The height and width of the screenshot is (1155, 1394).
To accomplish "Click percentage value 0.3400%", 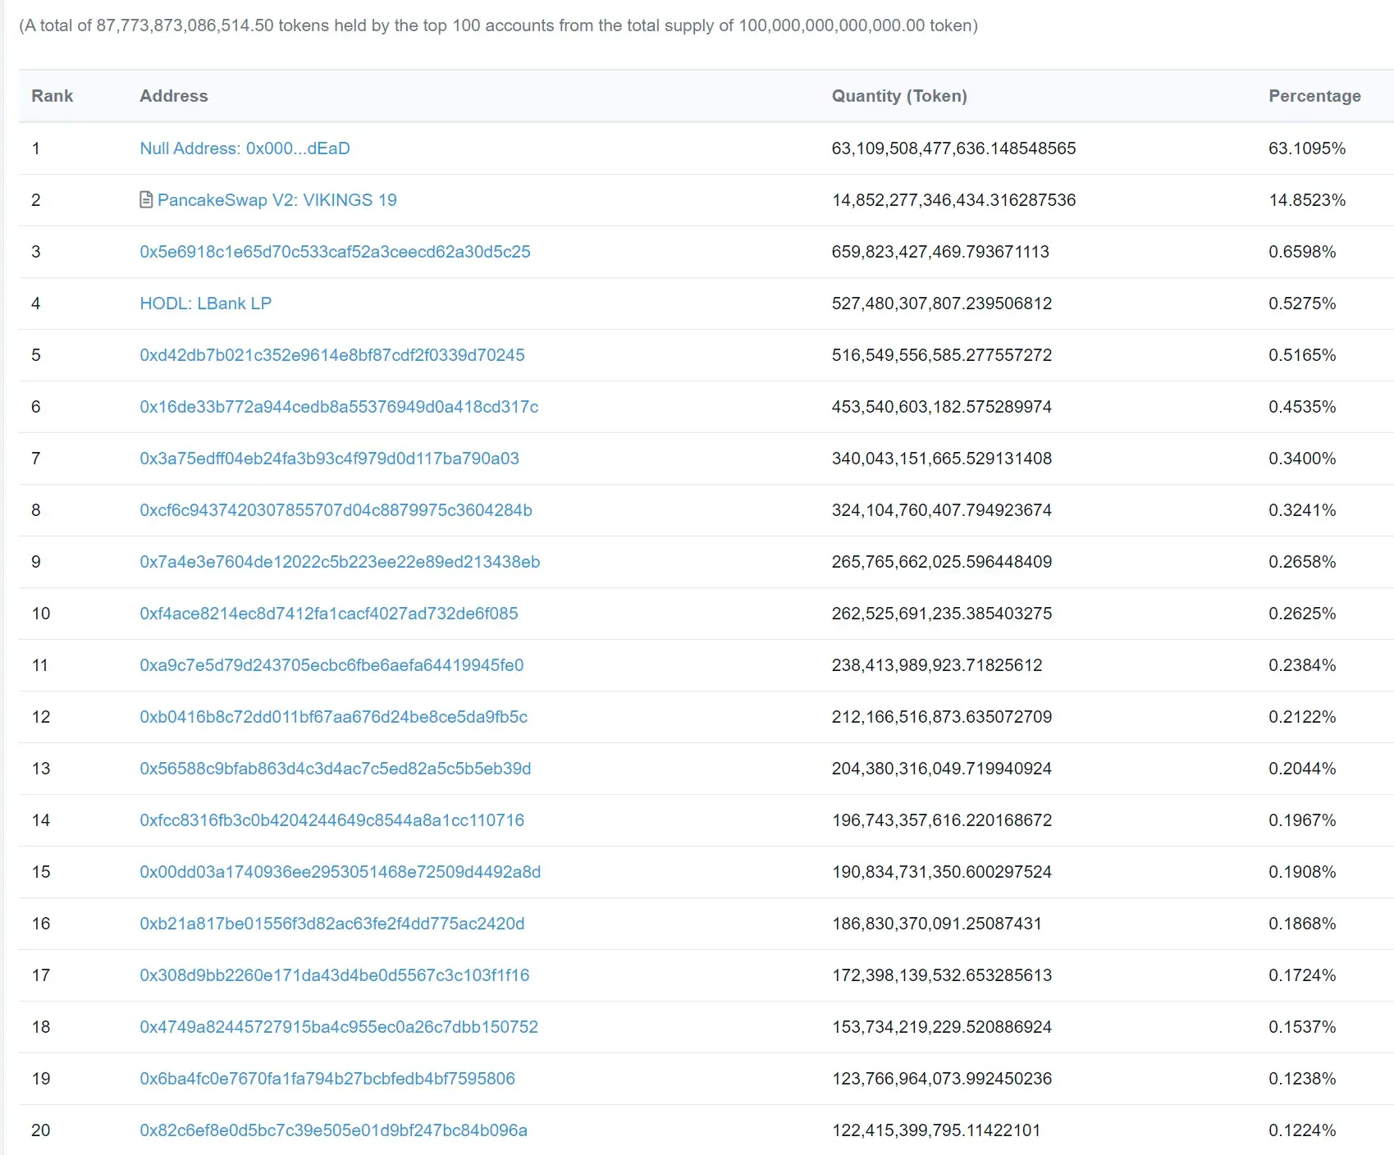I will click(x=1302, y=459).
